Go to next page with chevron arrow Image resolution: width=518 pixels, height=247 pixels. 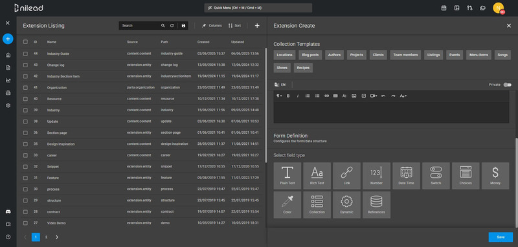(57, 237)
